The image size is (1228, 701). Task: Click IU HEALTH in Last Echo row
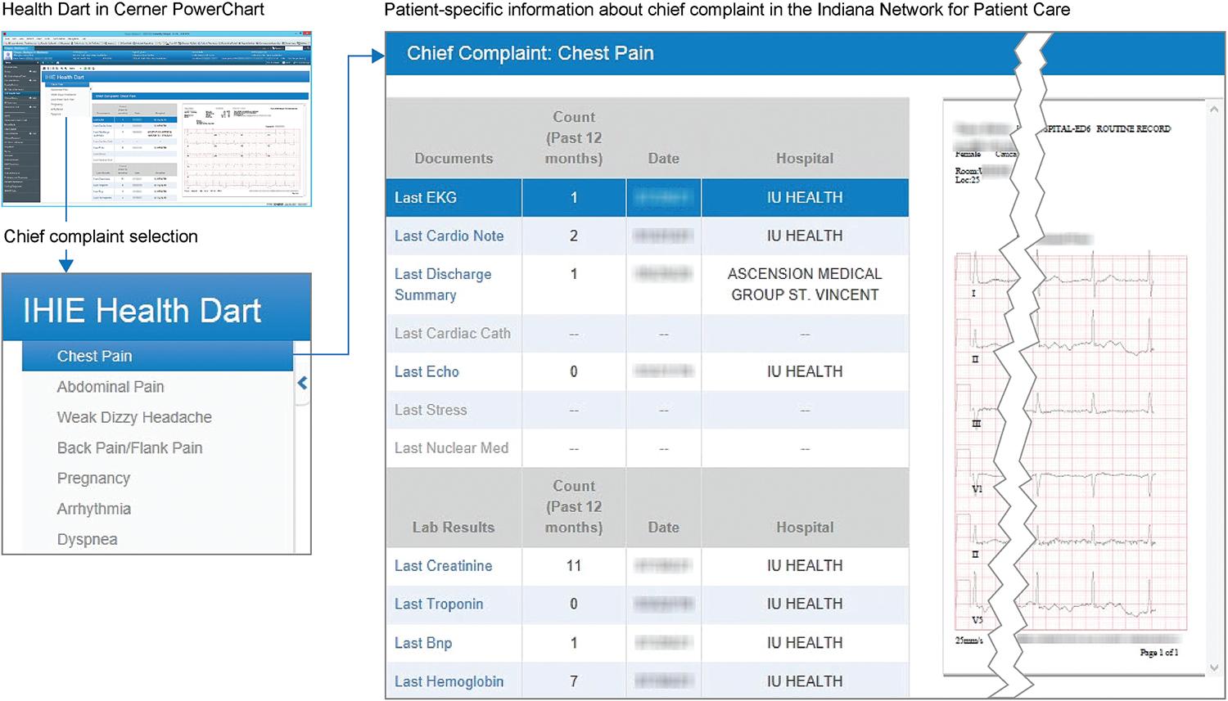coord(805,371)
